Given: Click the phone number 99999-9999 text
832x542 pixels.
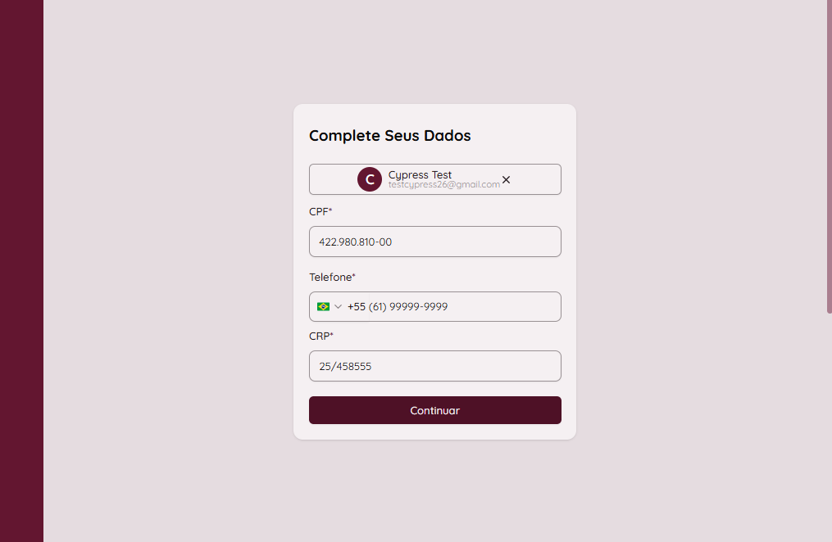Looking at the screenshot, I should pos(418,306).
